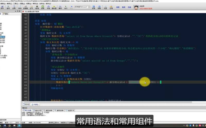
Task: Click the 手册 (manual) toolbar icon
Action: [48, 7]
